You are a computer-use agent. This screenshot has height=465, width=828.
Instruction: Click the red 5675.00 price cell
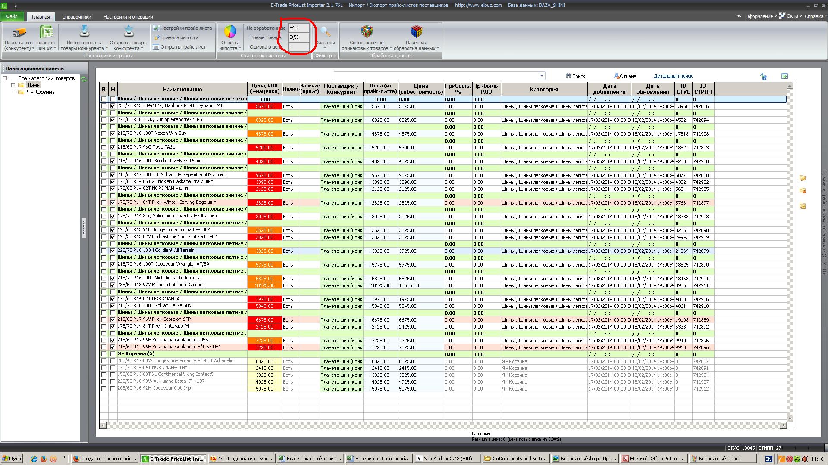(x=264, y=106)
